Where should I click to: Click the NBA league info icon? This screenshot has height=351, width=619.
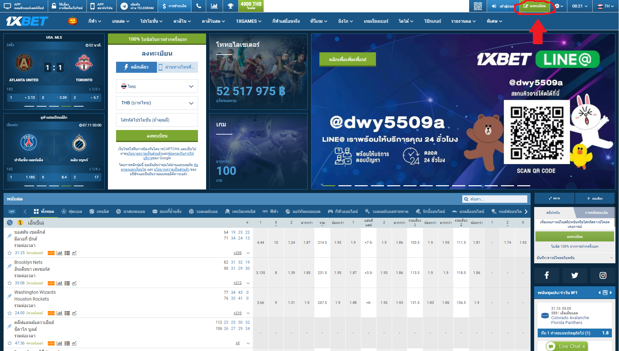(x=20, y=223)
